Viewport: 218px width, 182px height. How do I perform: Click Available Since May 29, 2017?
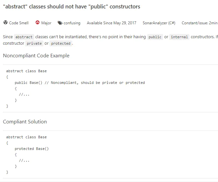point(111,23)
